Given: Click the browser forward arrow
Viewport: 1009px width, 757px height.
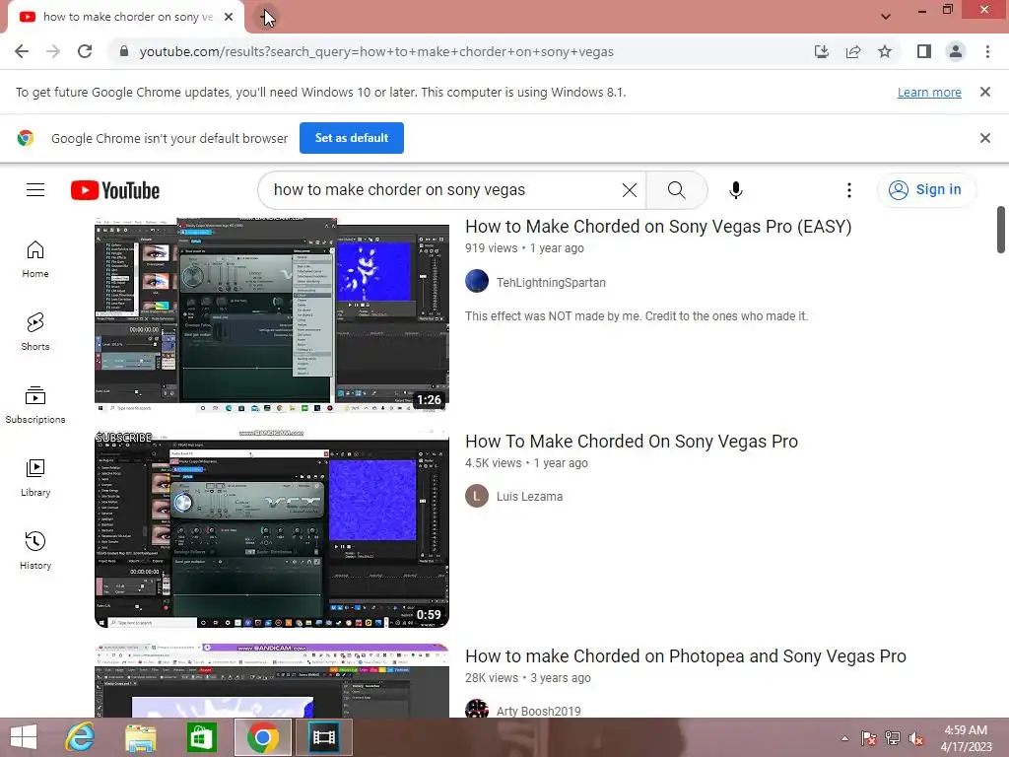Looking at the screenshot, I should point(53,51).
